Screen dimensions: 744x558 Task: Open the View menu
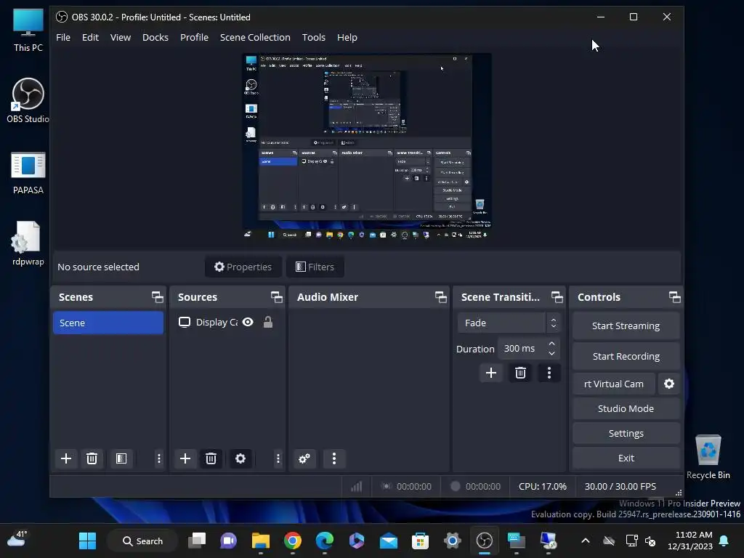pos(121,38)
